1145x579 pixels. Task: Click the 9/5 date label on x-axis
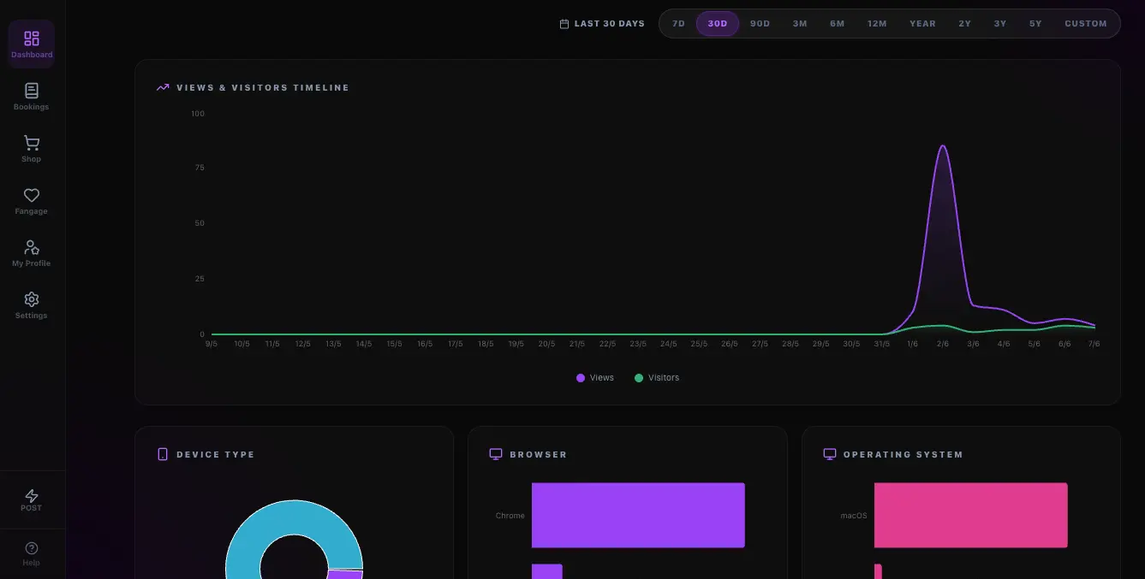(x=212, y=344)
